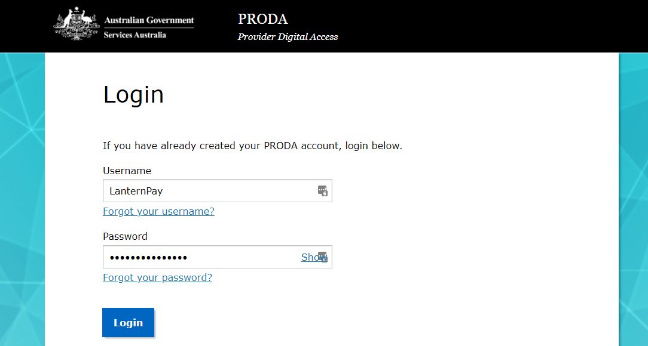The width and height of the screenshot is (648, 346).
Task: Click the PRODA logo in the header
Action: click(x=262, y=18)
